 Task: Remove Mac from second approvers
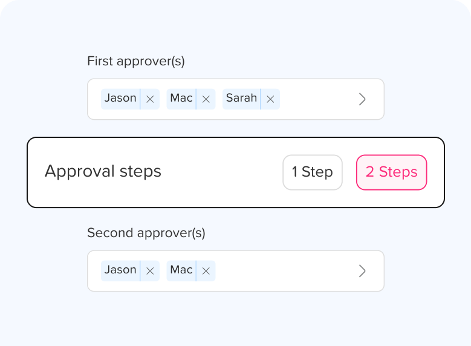(x=206, y=271)
